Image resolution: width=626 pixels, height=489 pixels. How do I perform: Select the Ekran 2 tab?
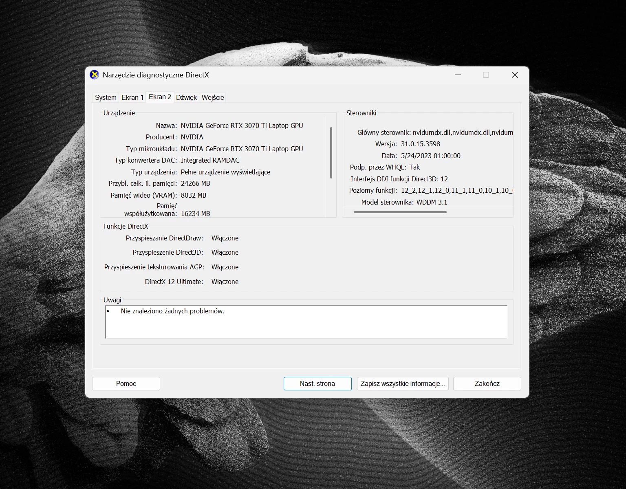[x=160, y=97]
